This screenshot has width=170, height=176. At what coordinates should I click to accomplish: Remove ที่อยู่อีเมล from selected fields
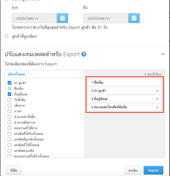[157, 99]
